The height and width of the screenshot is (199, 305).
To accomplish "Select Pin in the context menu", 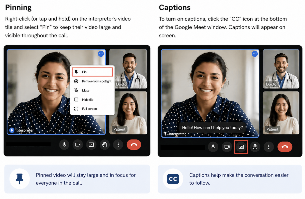I will [92, 72].
